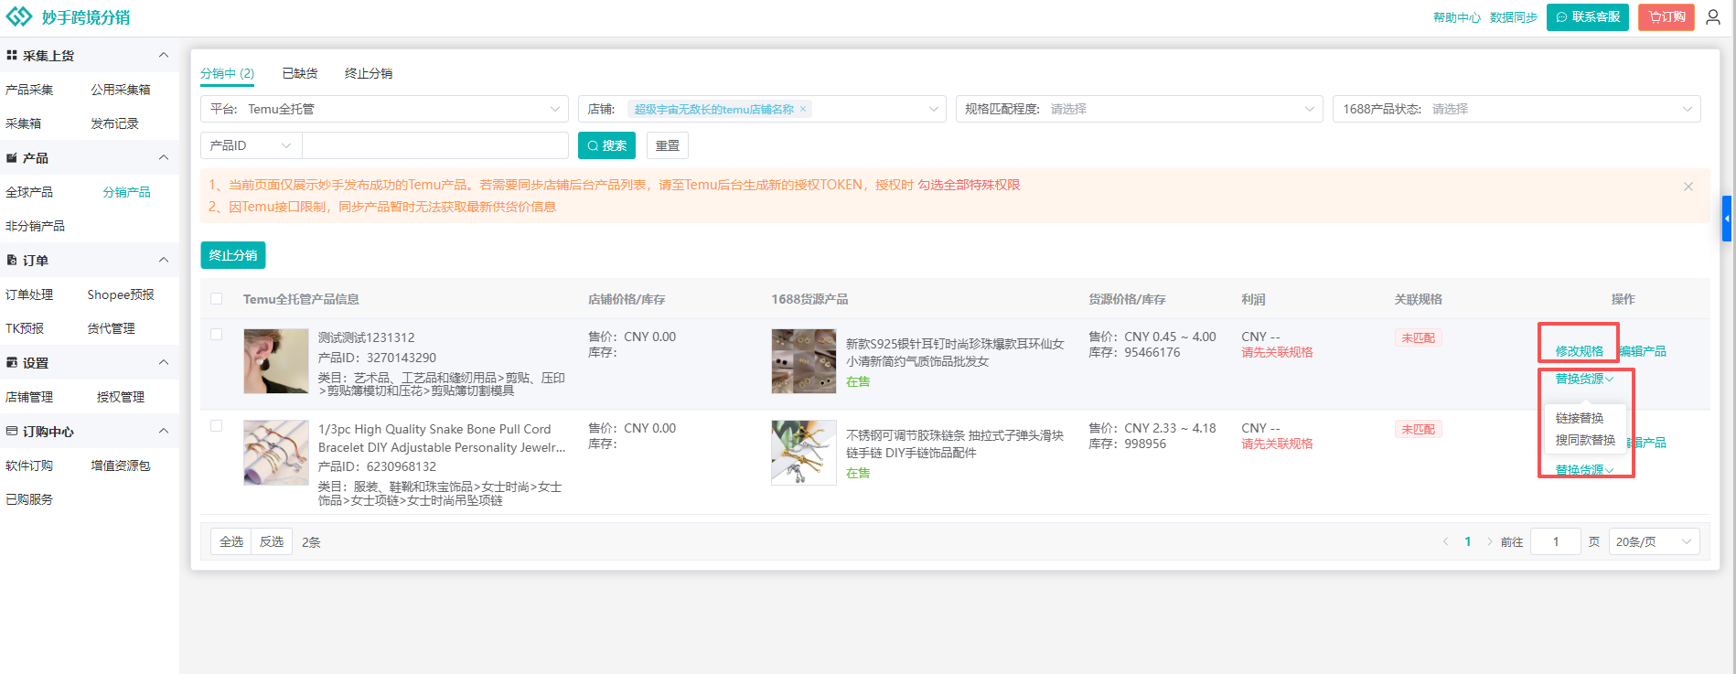1736x674 pixels.
Task: Select 分销产品 in the sidebar
Action: point(126,192)
